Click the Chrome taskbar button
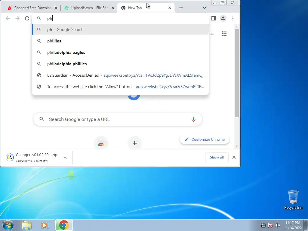The width and height of the screenshot is (308, 231). click(64, 225)
